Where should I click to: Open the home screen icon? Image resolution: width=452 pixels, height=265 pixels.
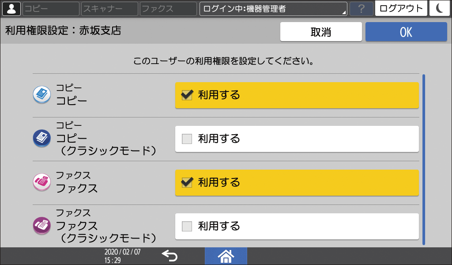tap(226, 255)
